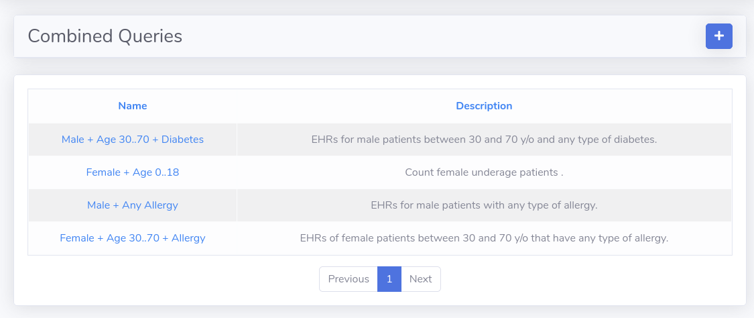Select page 1 in pagination
754x318 pixels.
[x=389, y=279]
